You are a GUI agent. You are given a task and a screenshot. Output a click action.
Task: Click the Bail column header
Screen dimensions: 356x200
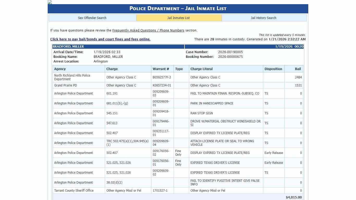[x=298, y=69]
